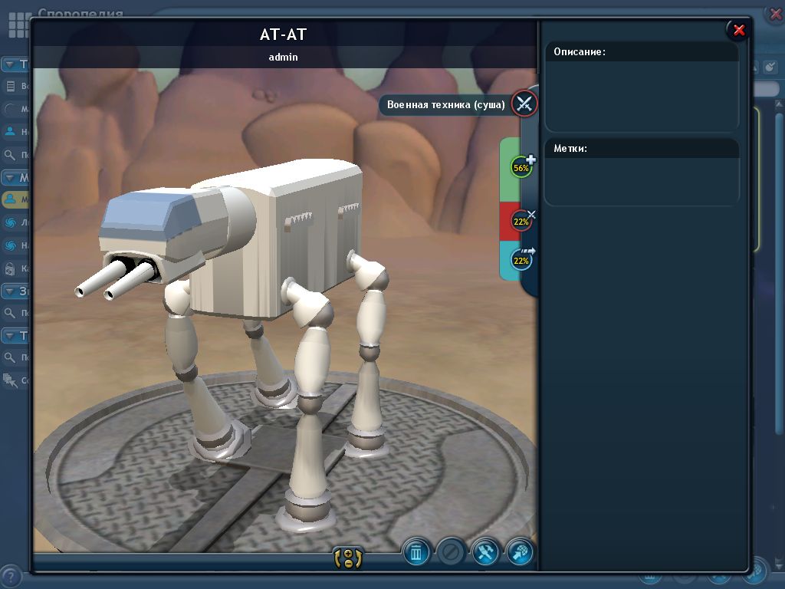Collapse the 'Т' section below the grid icon
Image resolution: width=785 pixels, height=589 pixels.
point(10,64)
